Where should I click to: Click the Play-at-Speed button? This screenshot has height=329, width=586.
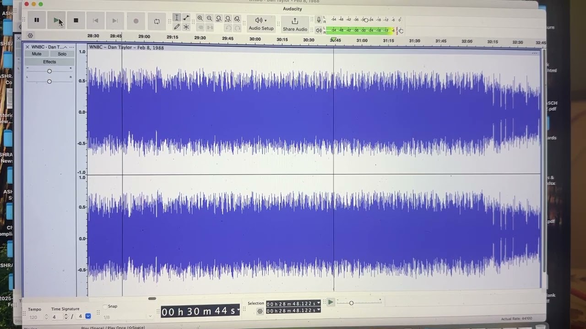click(331, 302)
